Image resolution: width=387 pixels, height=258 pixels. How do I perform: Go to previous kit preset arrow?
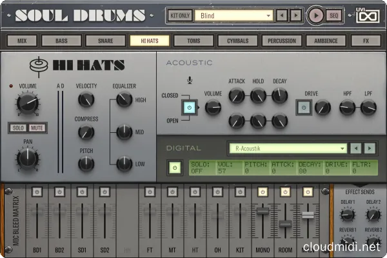[x=282, y=15]
